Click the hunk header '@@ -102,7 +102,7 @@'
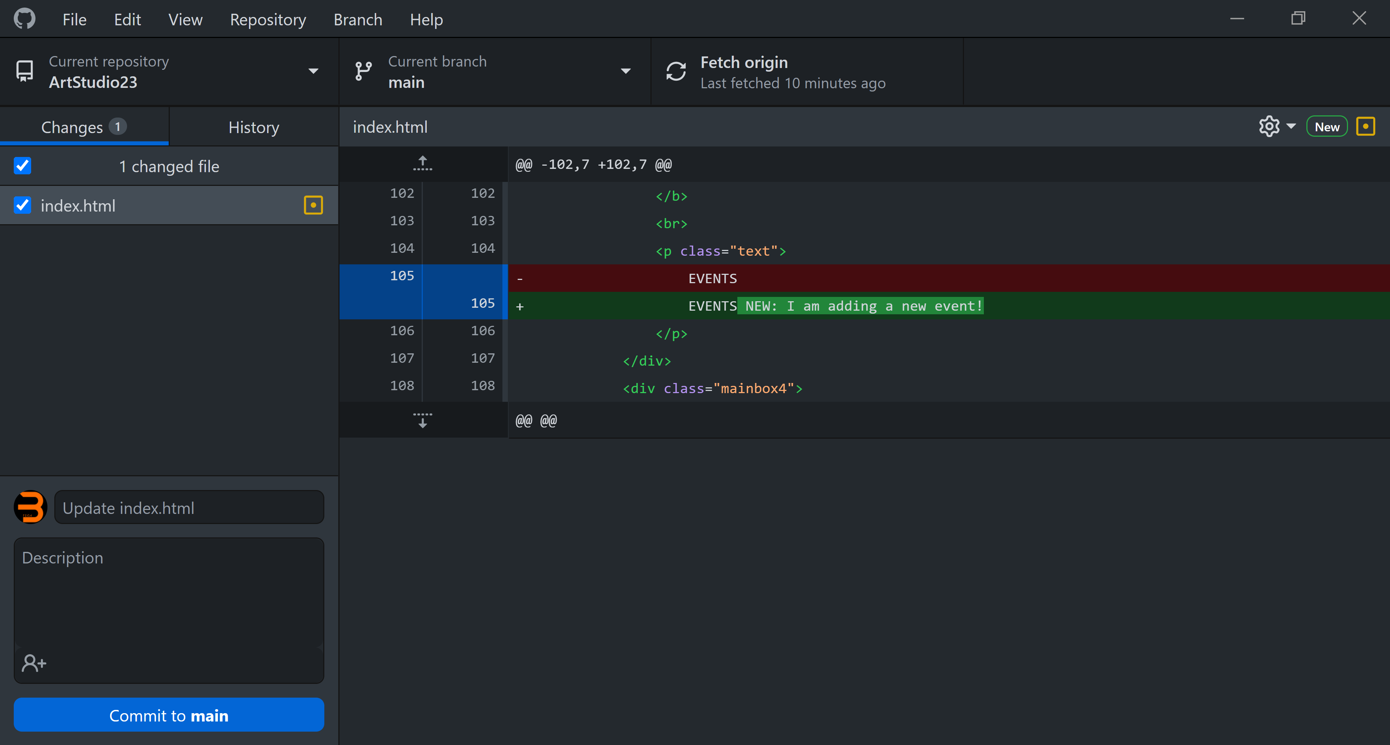 tap(594, 165)
